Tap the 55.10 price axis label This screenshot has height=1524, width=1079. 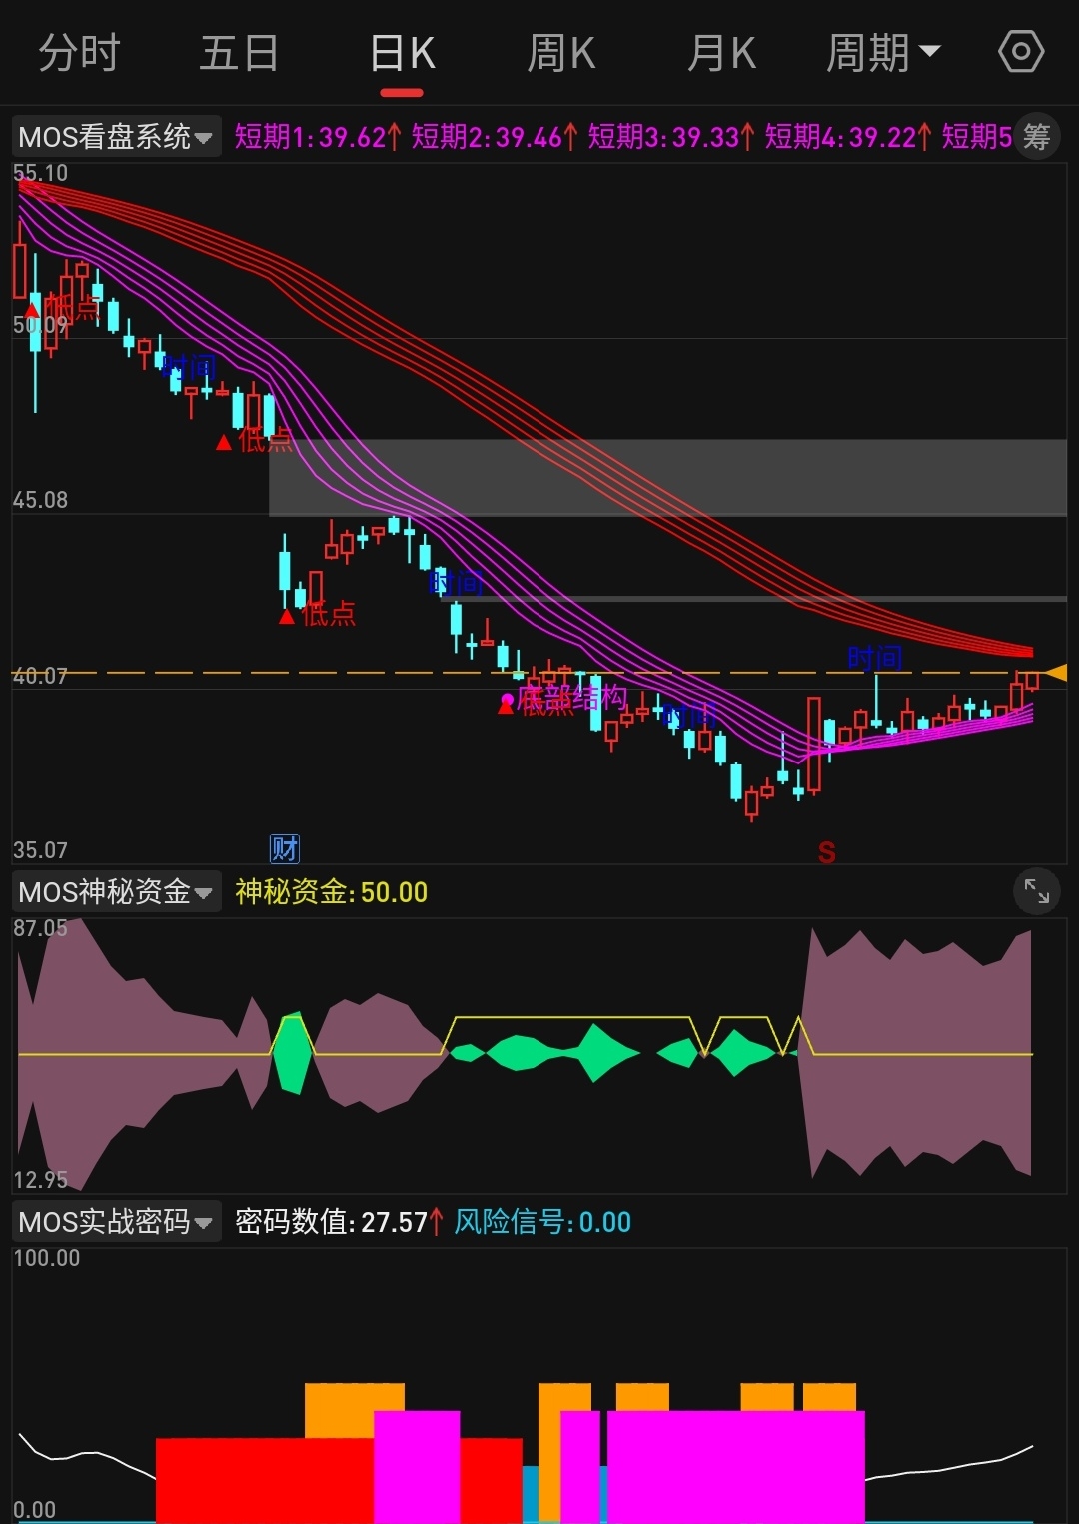pyautogui.click(x=41, y=173)
